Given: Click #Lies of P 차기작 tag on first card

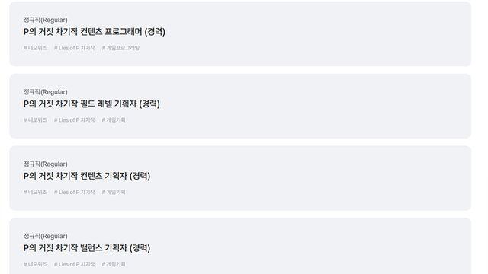Looking at the screenshot, I should (x=75, y=48).
